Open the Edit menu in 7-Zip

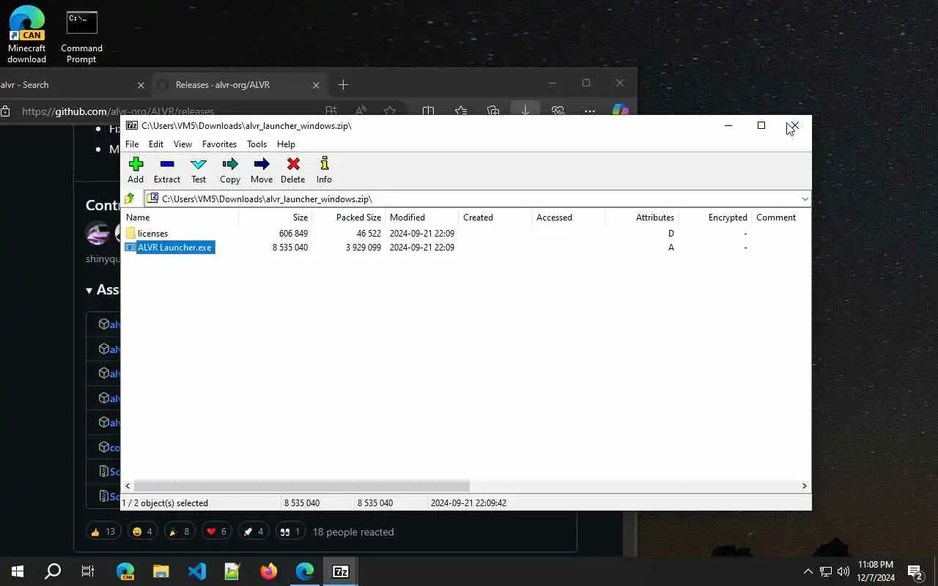pyautogui.click(x=156, y=144)
